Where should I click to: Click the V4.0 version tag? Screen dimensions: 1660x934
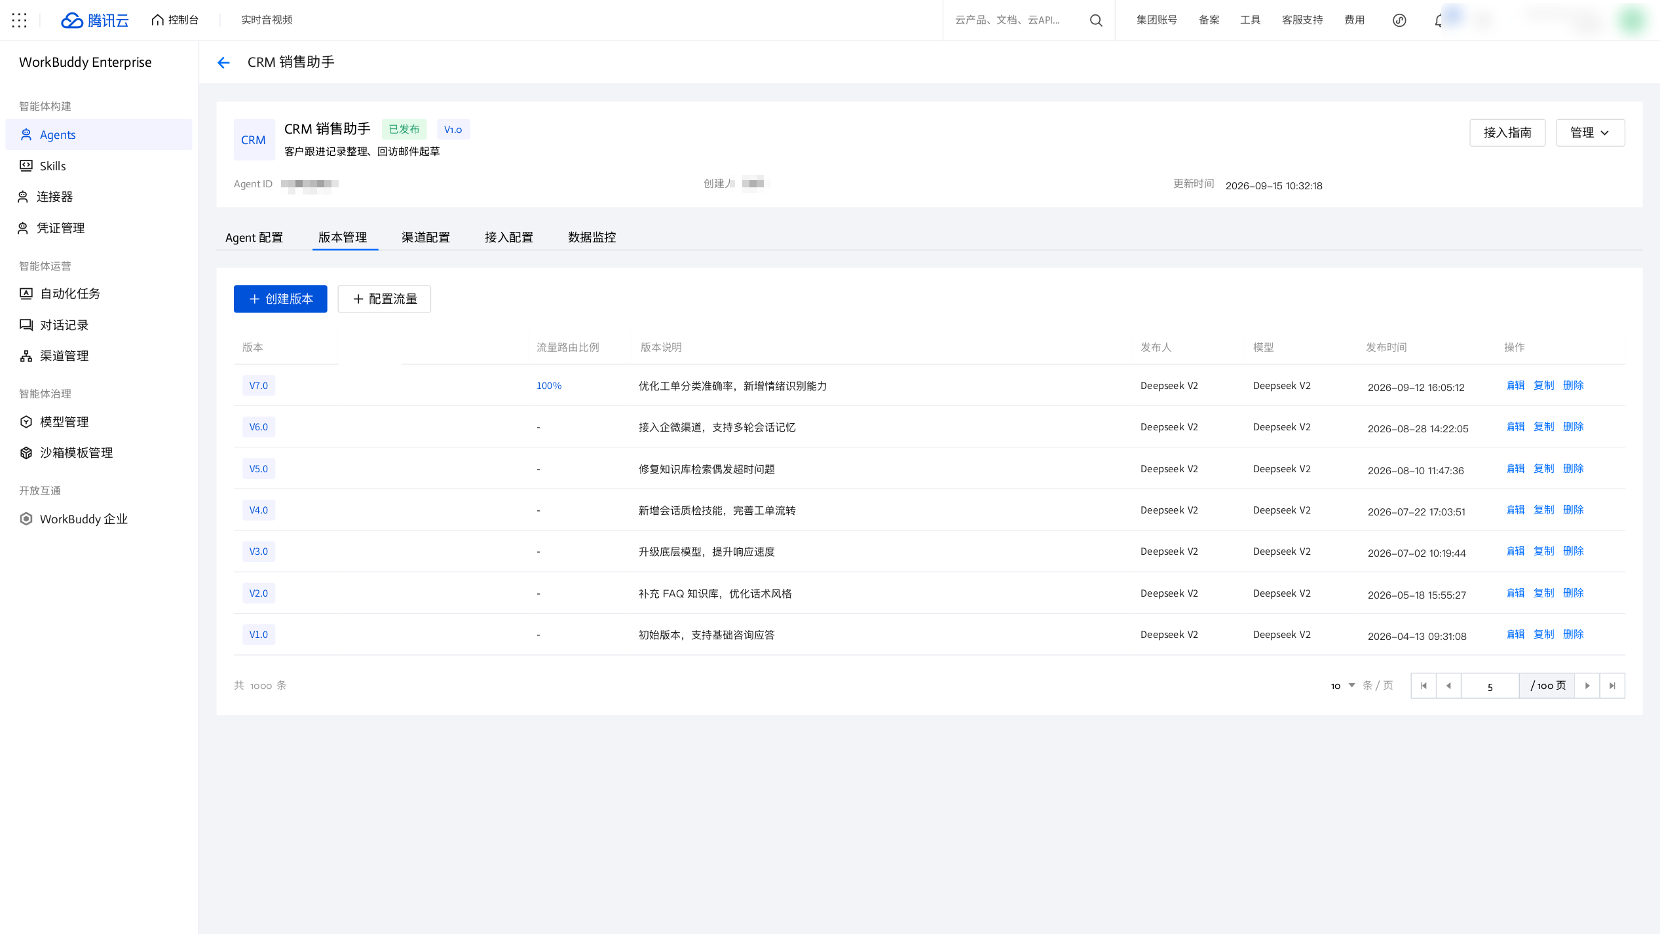pos(259,510)
